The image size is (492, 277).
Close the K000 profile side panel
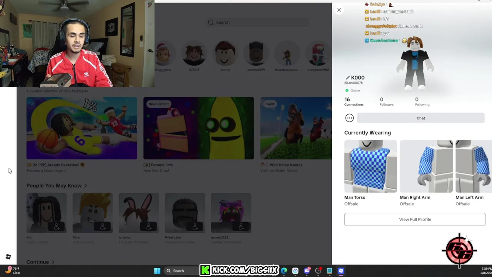pyautogui.click(x=339, y=10)
